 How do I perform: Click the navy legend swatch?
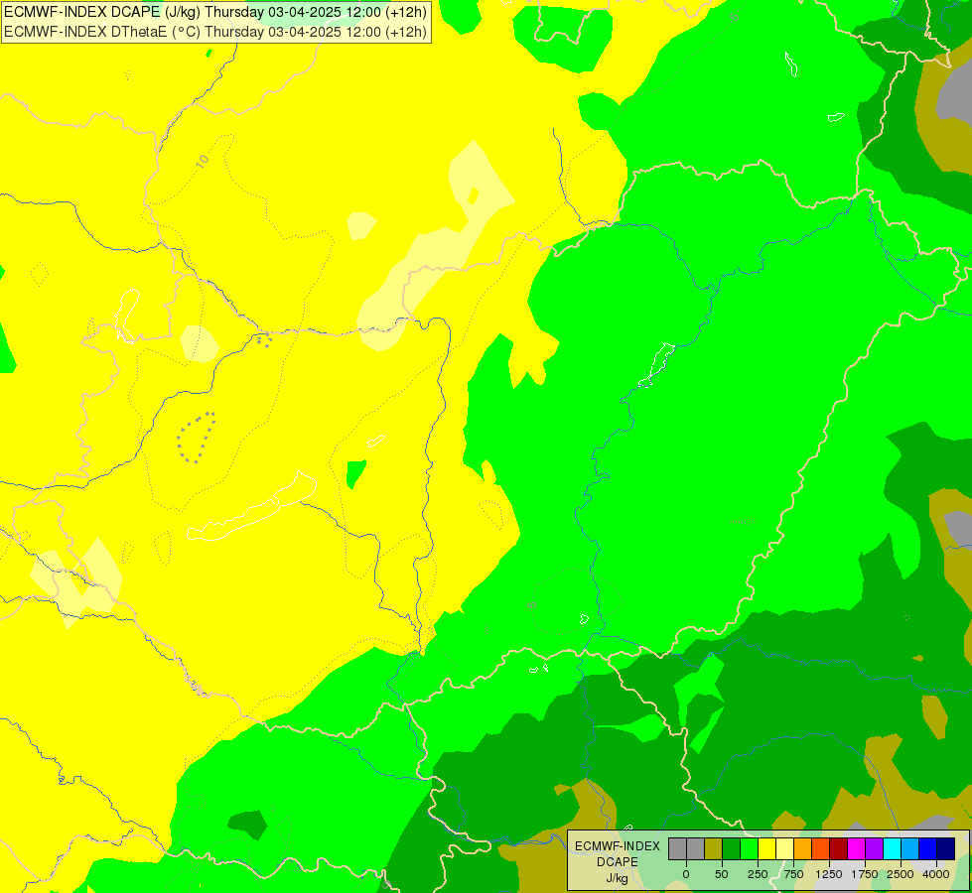[946, 849]
